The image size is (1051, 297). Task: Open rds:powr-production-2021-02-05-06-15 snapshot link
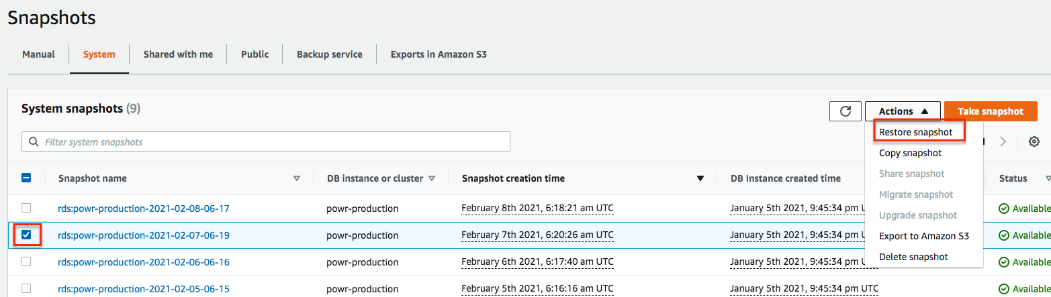point(144,289)
